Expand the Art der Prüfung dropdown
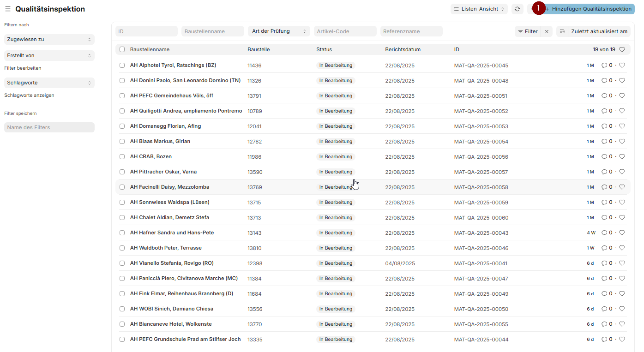This screenshot has width=644, height=352. [279, 31]
